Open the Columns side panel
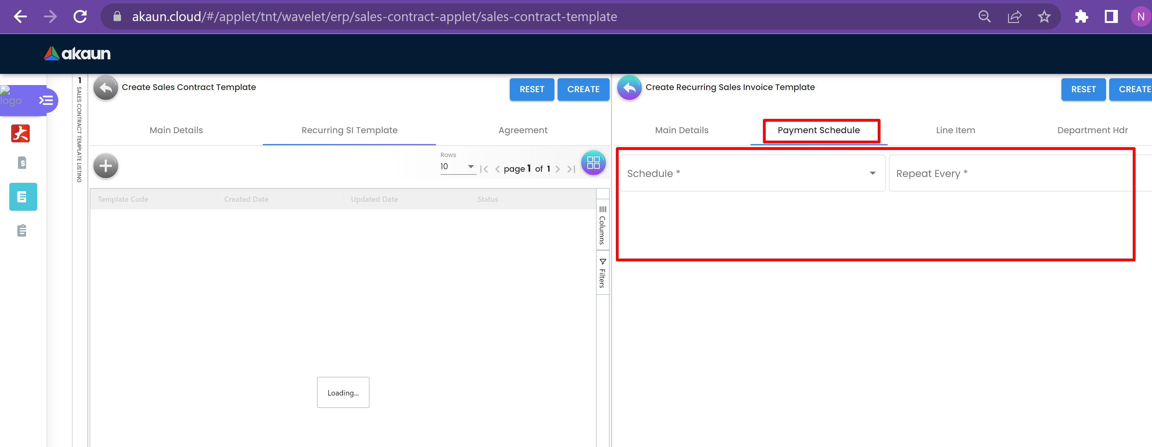The height and width of the screenshot is (447, 1152). [603, 226]
